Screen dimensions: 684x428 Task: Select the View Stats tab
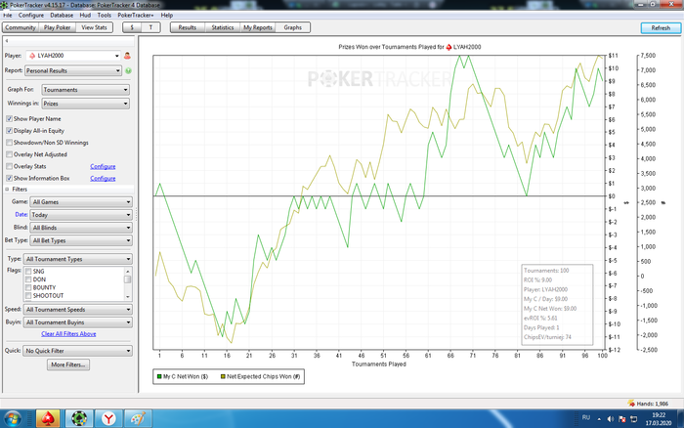[x=94, y=27]
